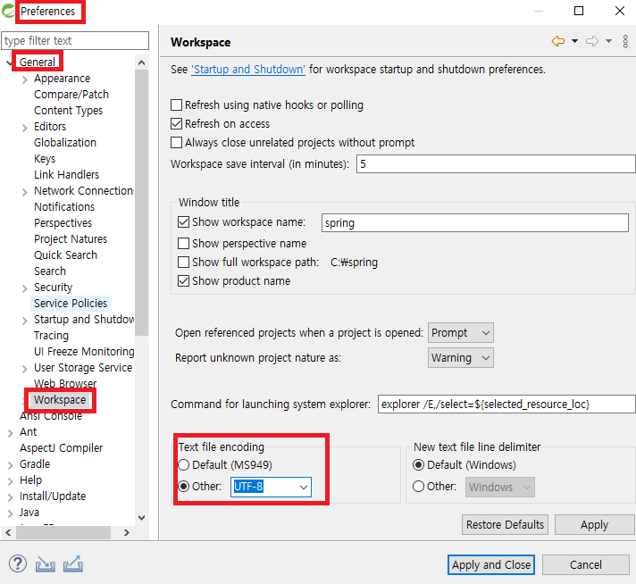Open Project Natures preference page

[71, 239]
